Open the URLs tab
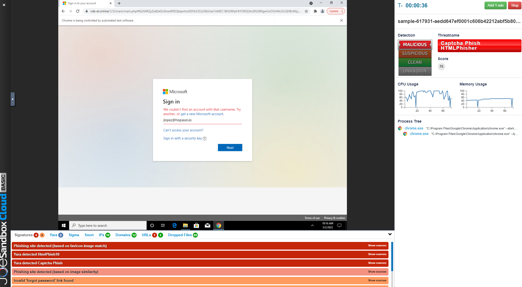Screen dimensions: 522x287 point(152,235)
